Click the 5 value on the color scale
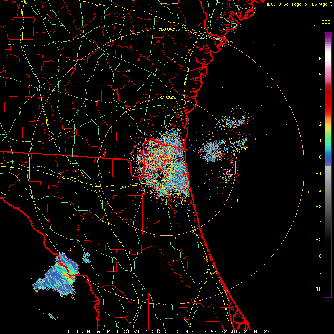 [x=320, y=75]
